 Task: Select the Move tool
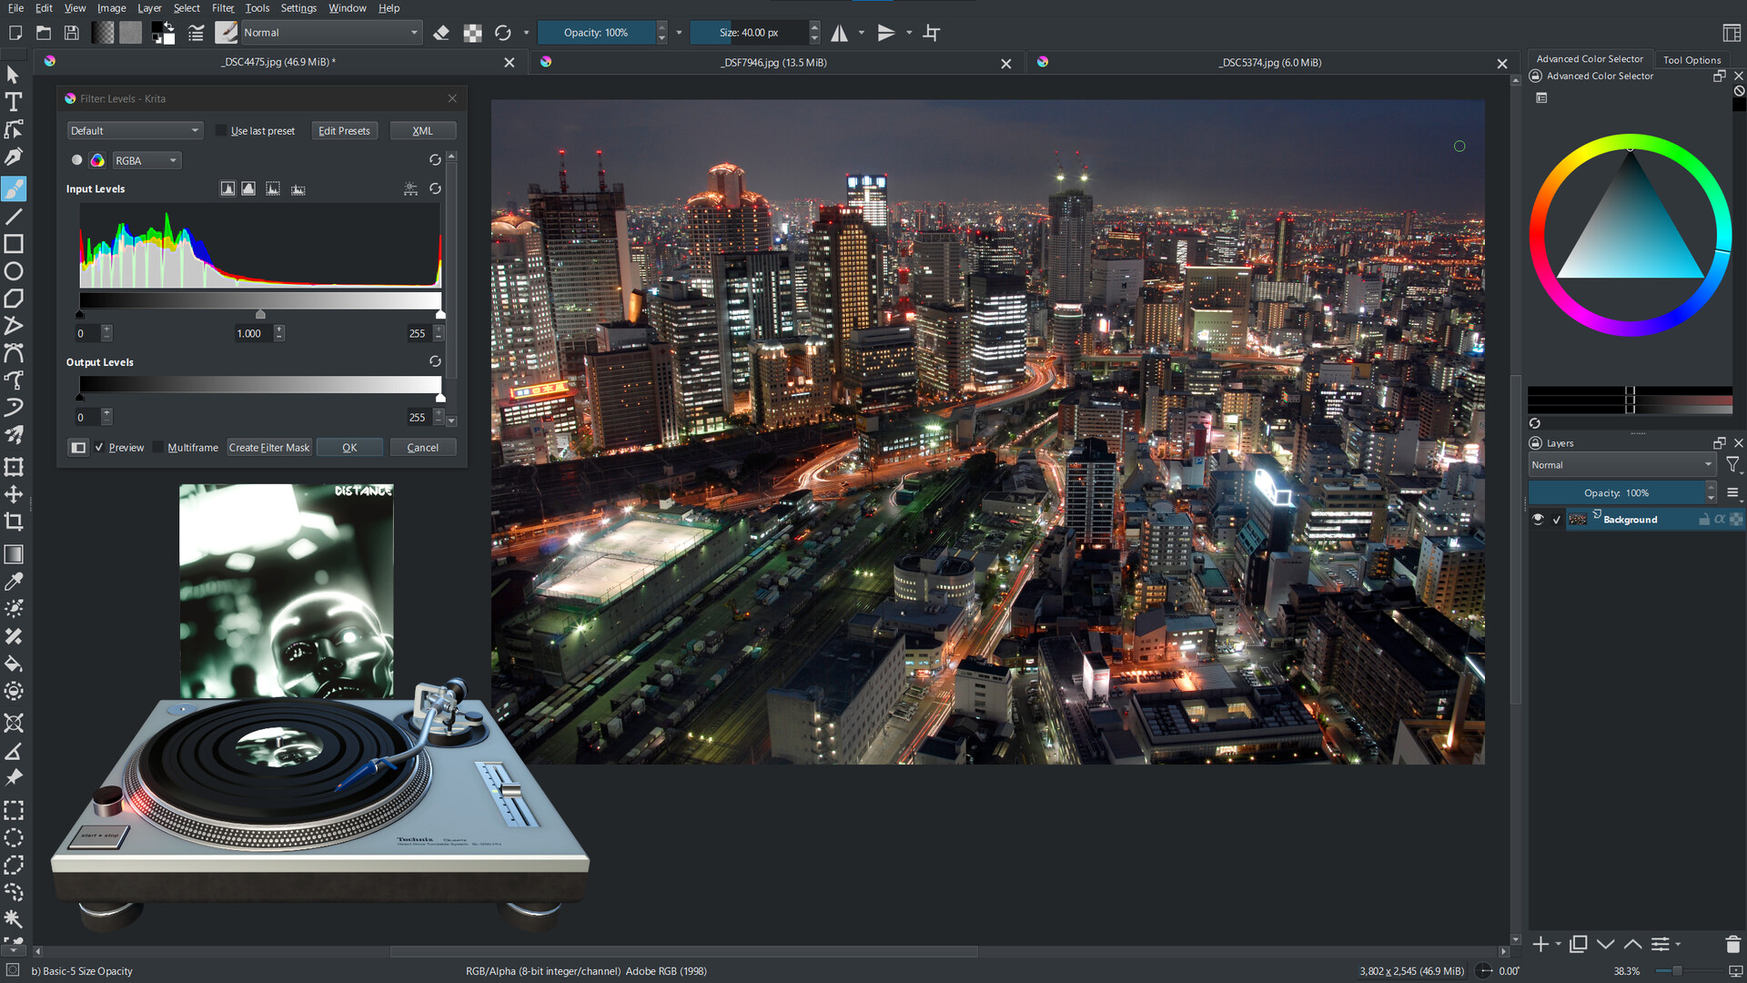[x=14, y=494]
